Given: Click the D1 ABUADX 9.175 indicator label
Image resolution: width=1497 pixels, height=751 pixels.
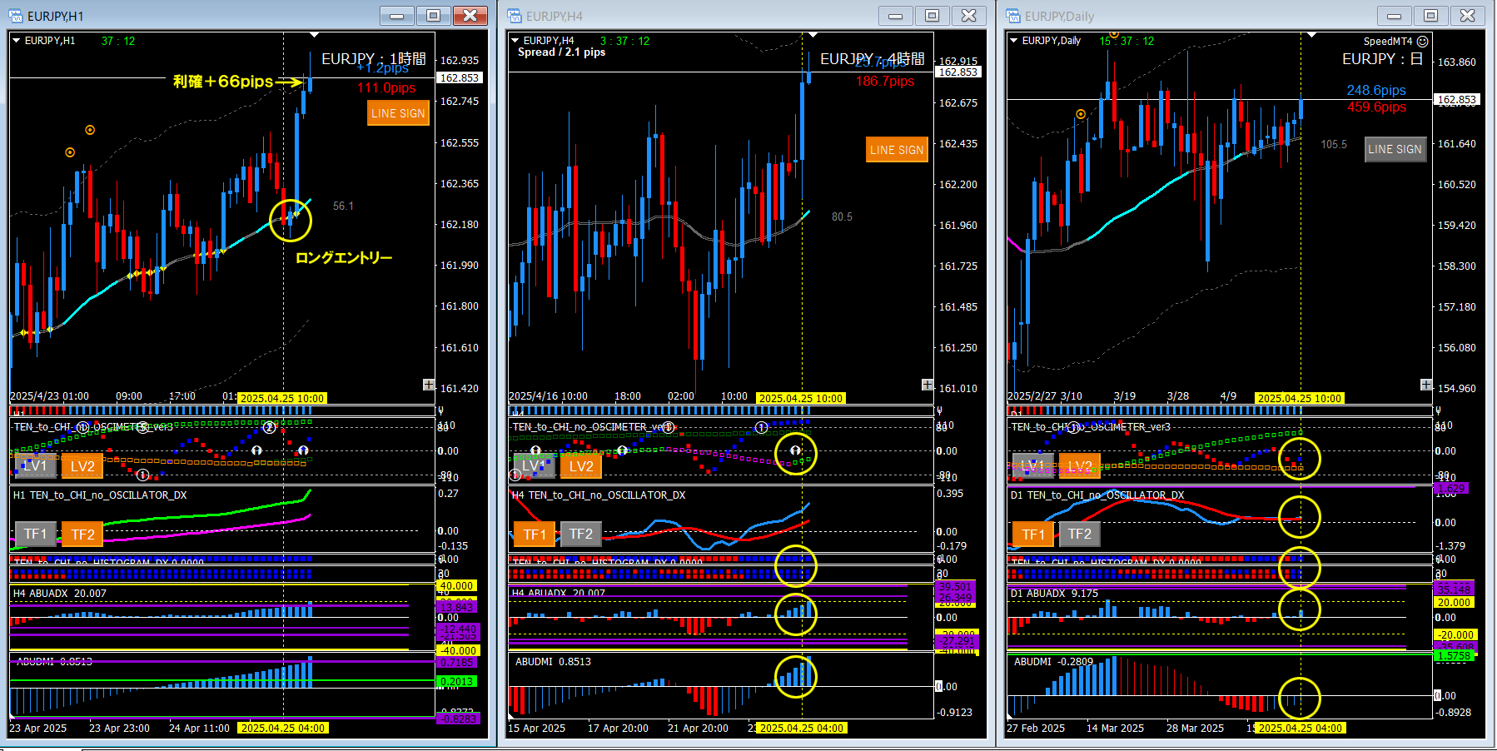Looking at the screenshot, I should tap(1054, 594).
